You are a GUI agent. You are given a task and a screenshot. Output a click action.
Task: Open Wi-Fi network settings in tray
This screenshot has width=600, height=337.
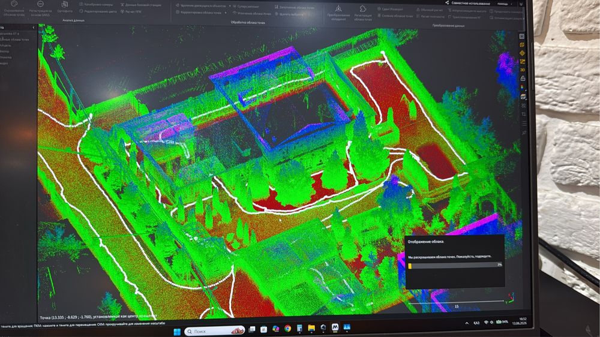486,323
